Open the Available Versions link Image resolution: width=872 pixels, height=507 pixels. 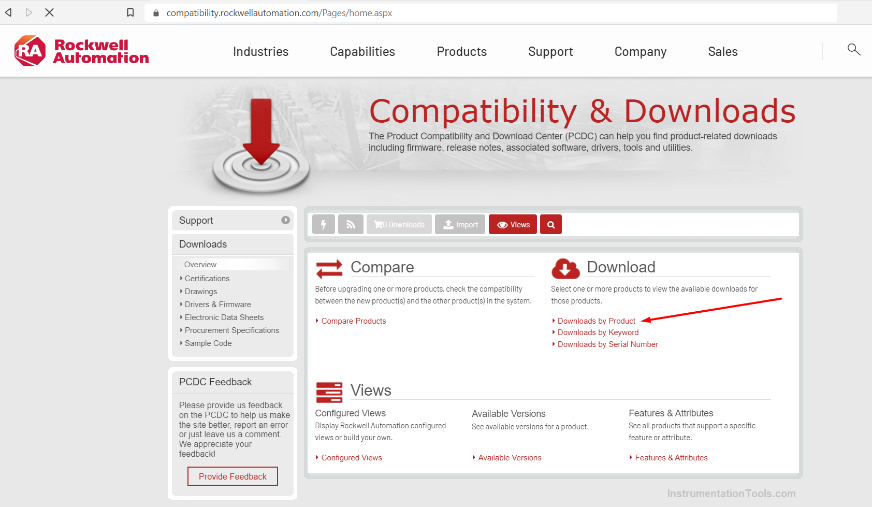pos(510,457)
